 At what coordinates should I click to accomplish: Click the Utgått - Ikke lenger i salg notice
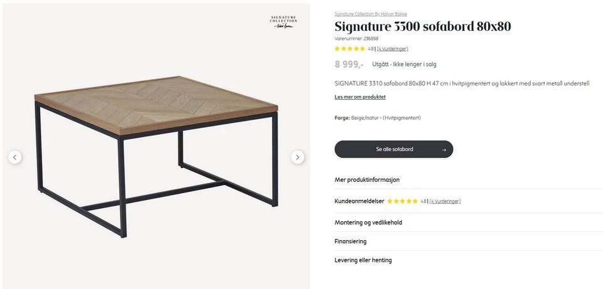(405, 64)
